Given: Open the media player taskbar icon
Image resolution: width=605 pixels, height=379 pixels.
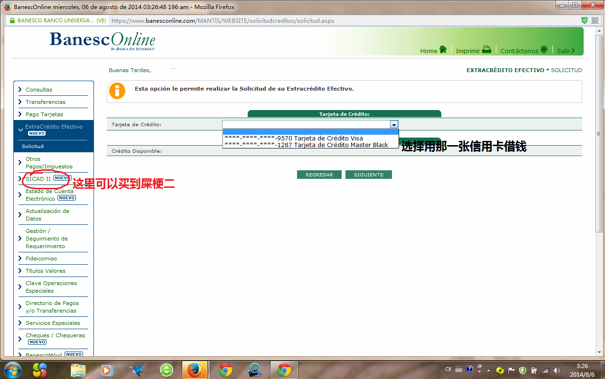Looking at the screenshot, I should tap(107, 370).
